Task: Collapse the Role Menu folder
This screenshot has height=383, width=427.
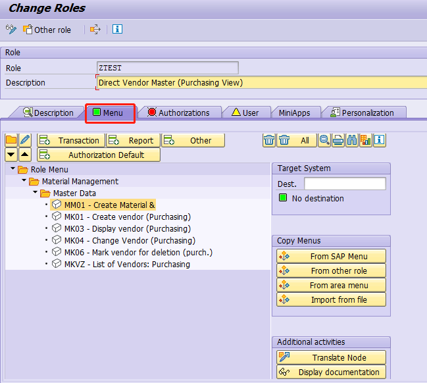Action: coord(13,168)
